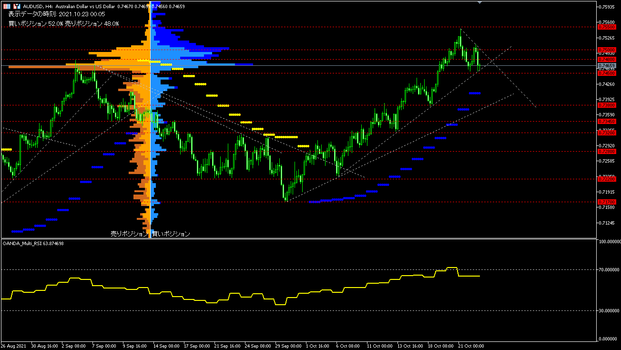Click the RSI scale value 30.00000
Screen dimensions: 621x350
tap(609, 311)
